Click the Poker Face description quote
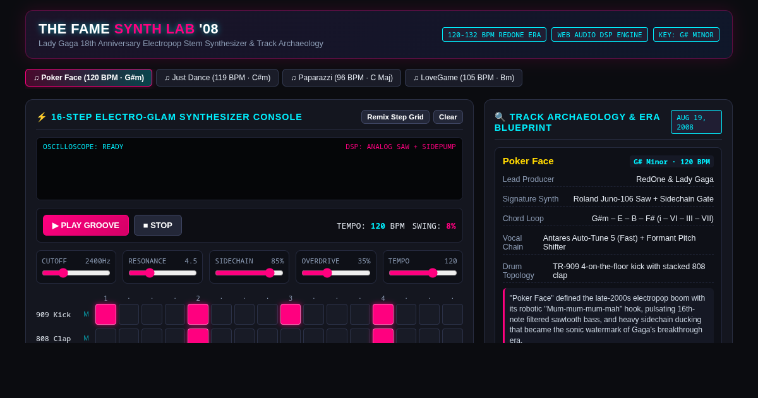 point(608,316)
